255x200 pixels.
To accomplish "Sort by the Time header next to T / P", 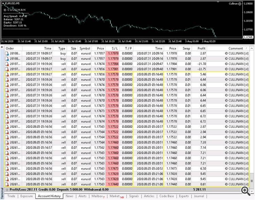I will pyautogui.click(x=148, y=49).
